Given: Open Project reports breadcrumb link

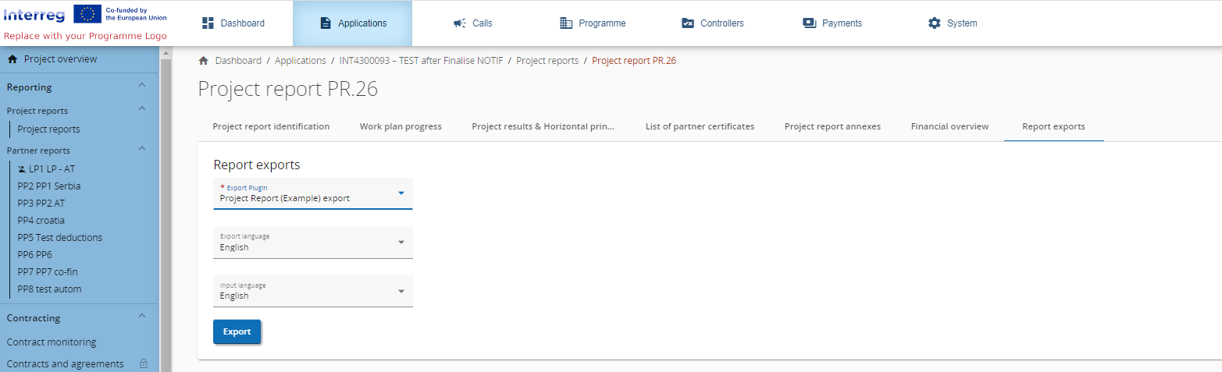Looking at the screenshot, I should (547, 61).
